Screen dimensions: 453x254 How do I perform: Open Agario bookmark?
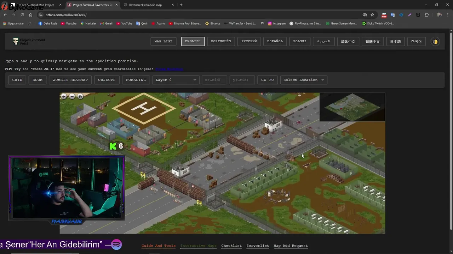click(x=158, y=24)
